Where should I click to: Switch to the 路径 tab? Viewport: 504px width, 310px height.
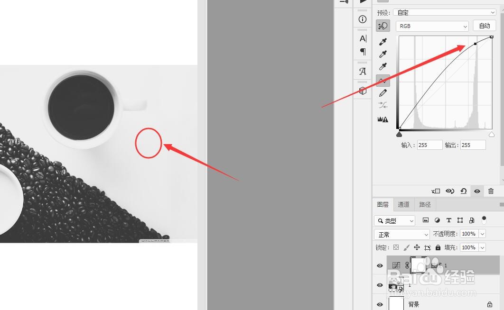tap(425, 204)
